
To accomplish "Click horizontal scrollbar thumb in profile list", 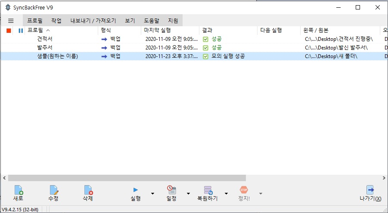I will 127,178.
